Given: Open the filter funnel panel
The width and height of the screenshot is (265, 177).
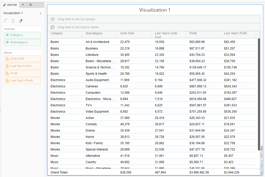Looking at the screenshot, I should [x=23, y=5].
